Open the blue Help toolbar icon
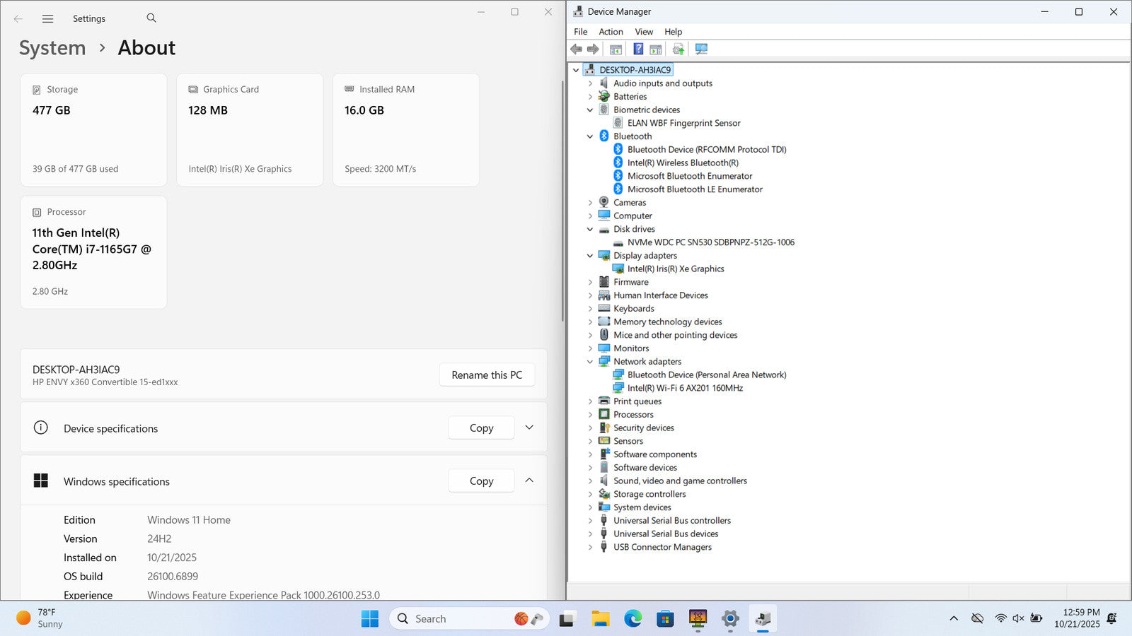Image resolution: width=1132 pixels, height=636 pixels. pos(638,49)
